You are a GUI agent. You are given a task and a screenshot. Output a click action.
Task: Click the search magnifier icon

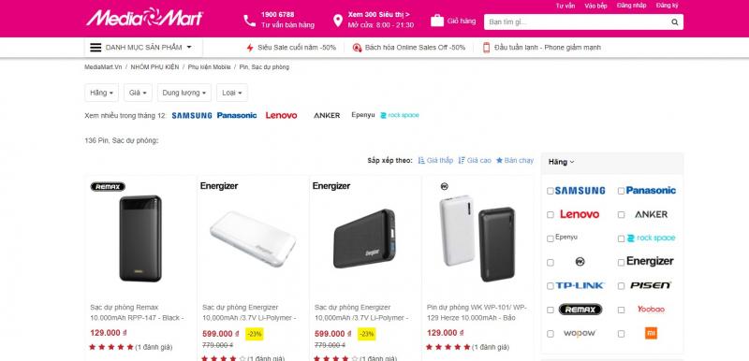tap(674, 22)
